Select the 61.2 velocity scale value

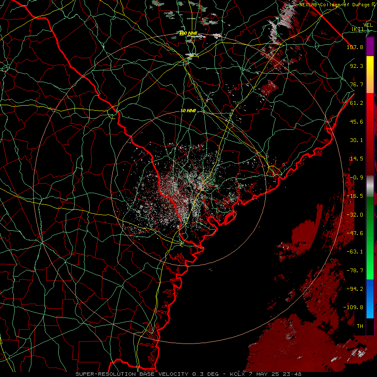[356, 103]
